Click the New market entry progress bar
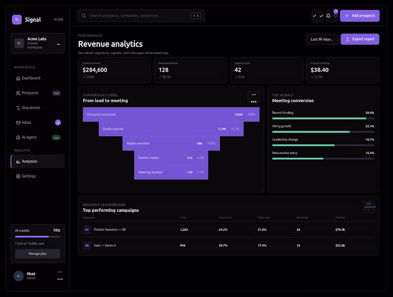This screenshot has height=297, width=393. (x=323, y=159)
